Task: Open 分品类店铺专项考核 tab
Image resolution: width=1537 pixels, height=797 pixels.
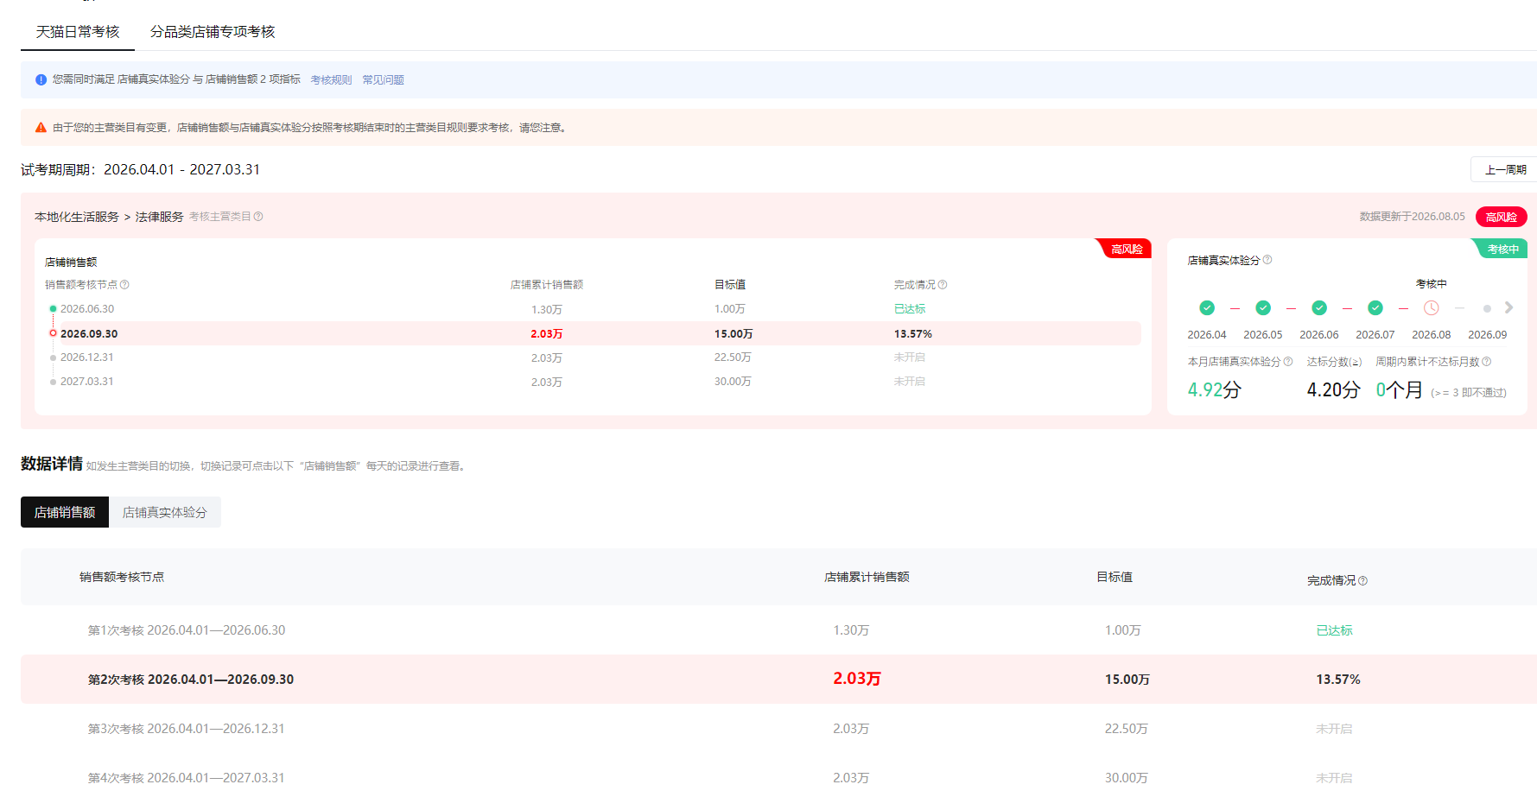Action: (x=213, y=32)
